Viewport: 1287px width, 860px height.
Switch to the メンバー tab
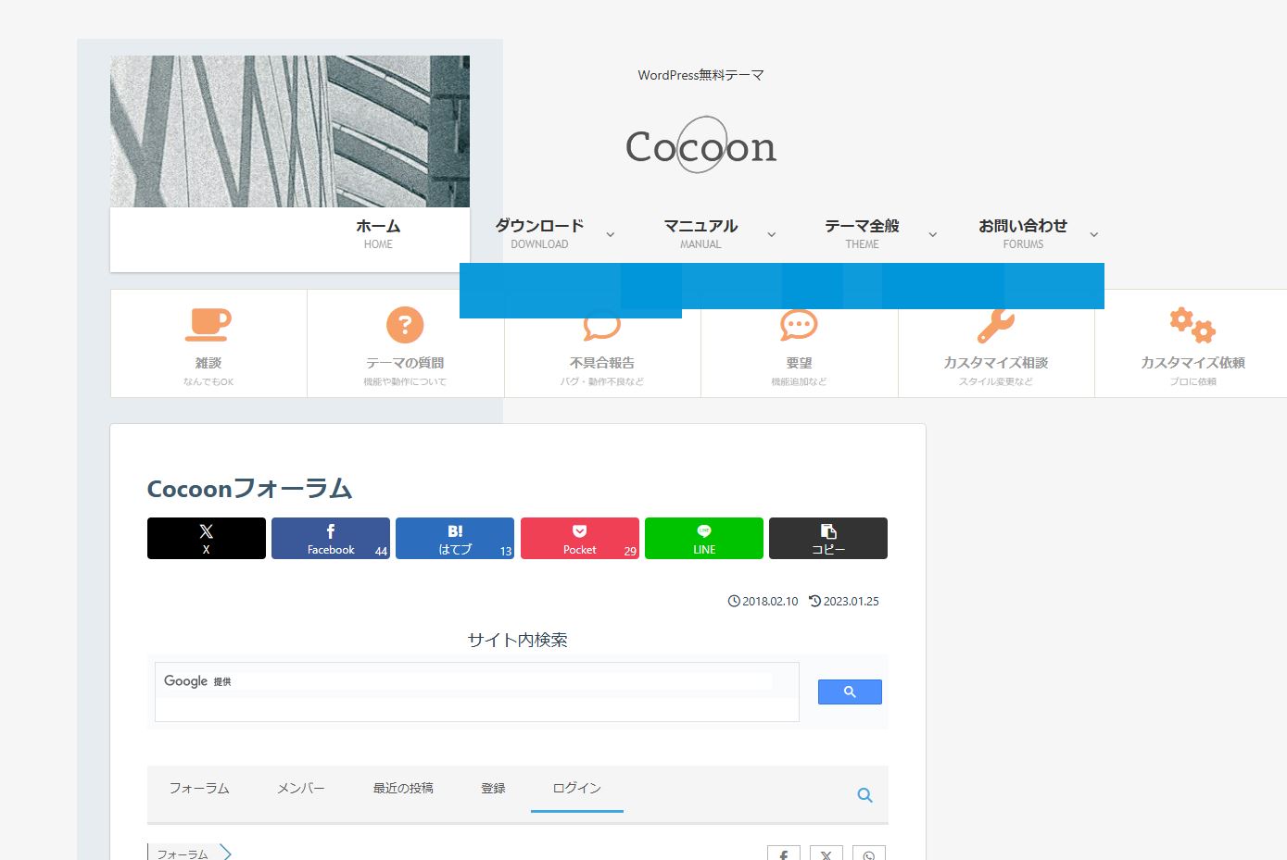point(301,788)
